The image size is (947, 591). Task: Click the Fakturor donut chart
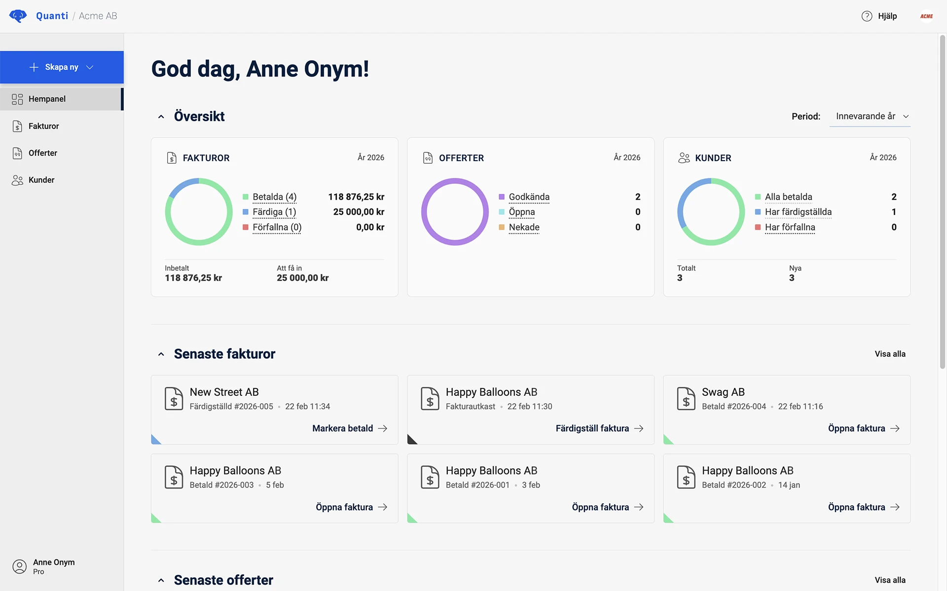click(x=198, y=212)
